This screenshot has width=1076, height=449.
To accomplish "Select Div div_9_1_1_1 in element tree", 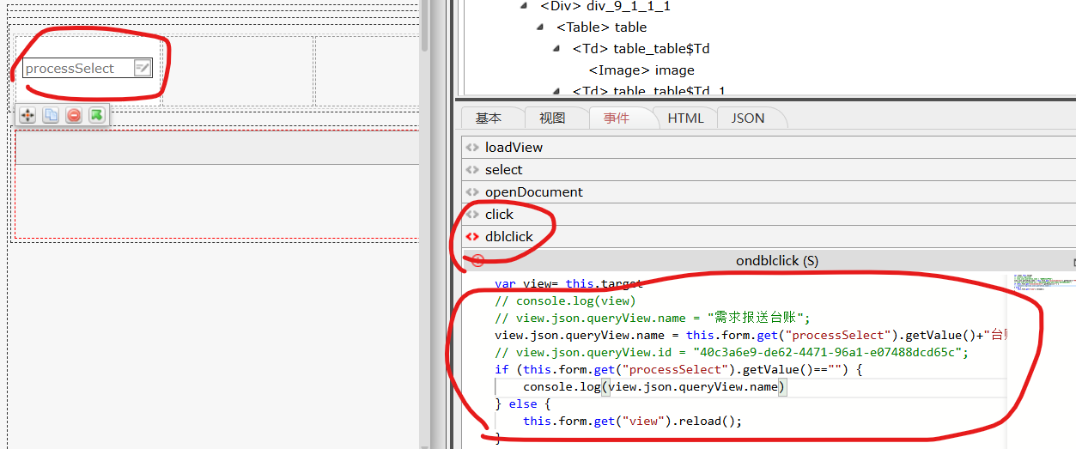I will 605,6.
